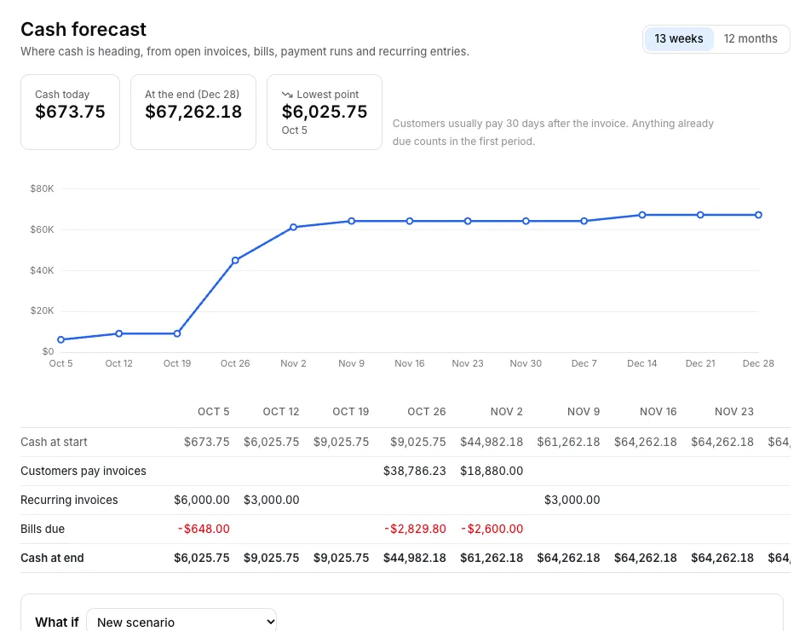Image resolution: width=811 pixels, height=631 pixels.
Task: Click the Oct 5 cash at end $6,025.75 cell
Action: coord(202,558)
